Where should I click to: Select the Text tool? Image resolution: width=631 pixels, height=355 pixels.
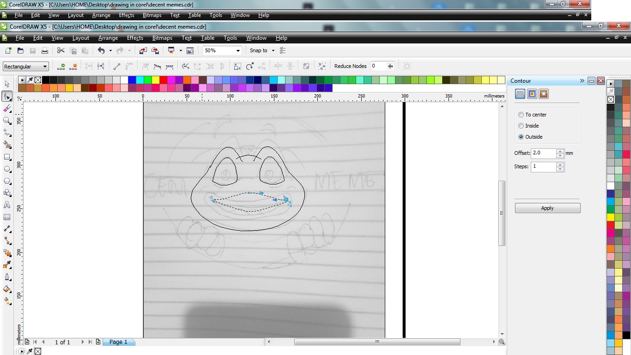pos(7,205)
